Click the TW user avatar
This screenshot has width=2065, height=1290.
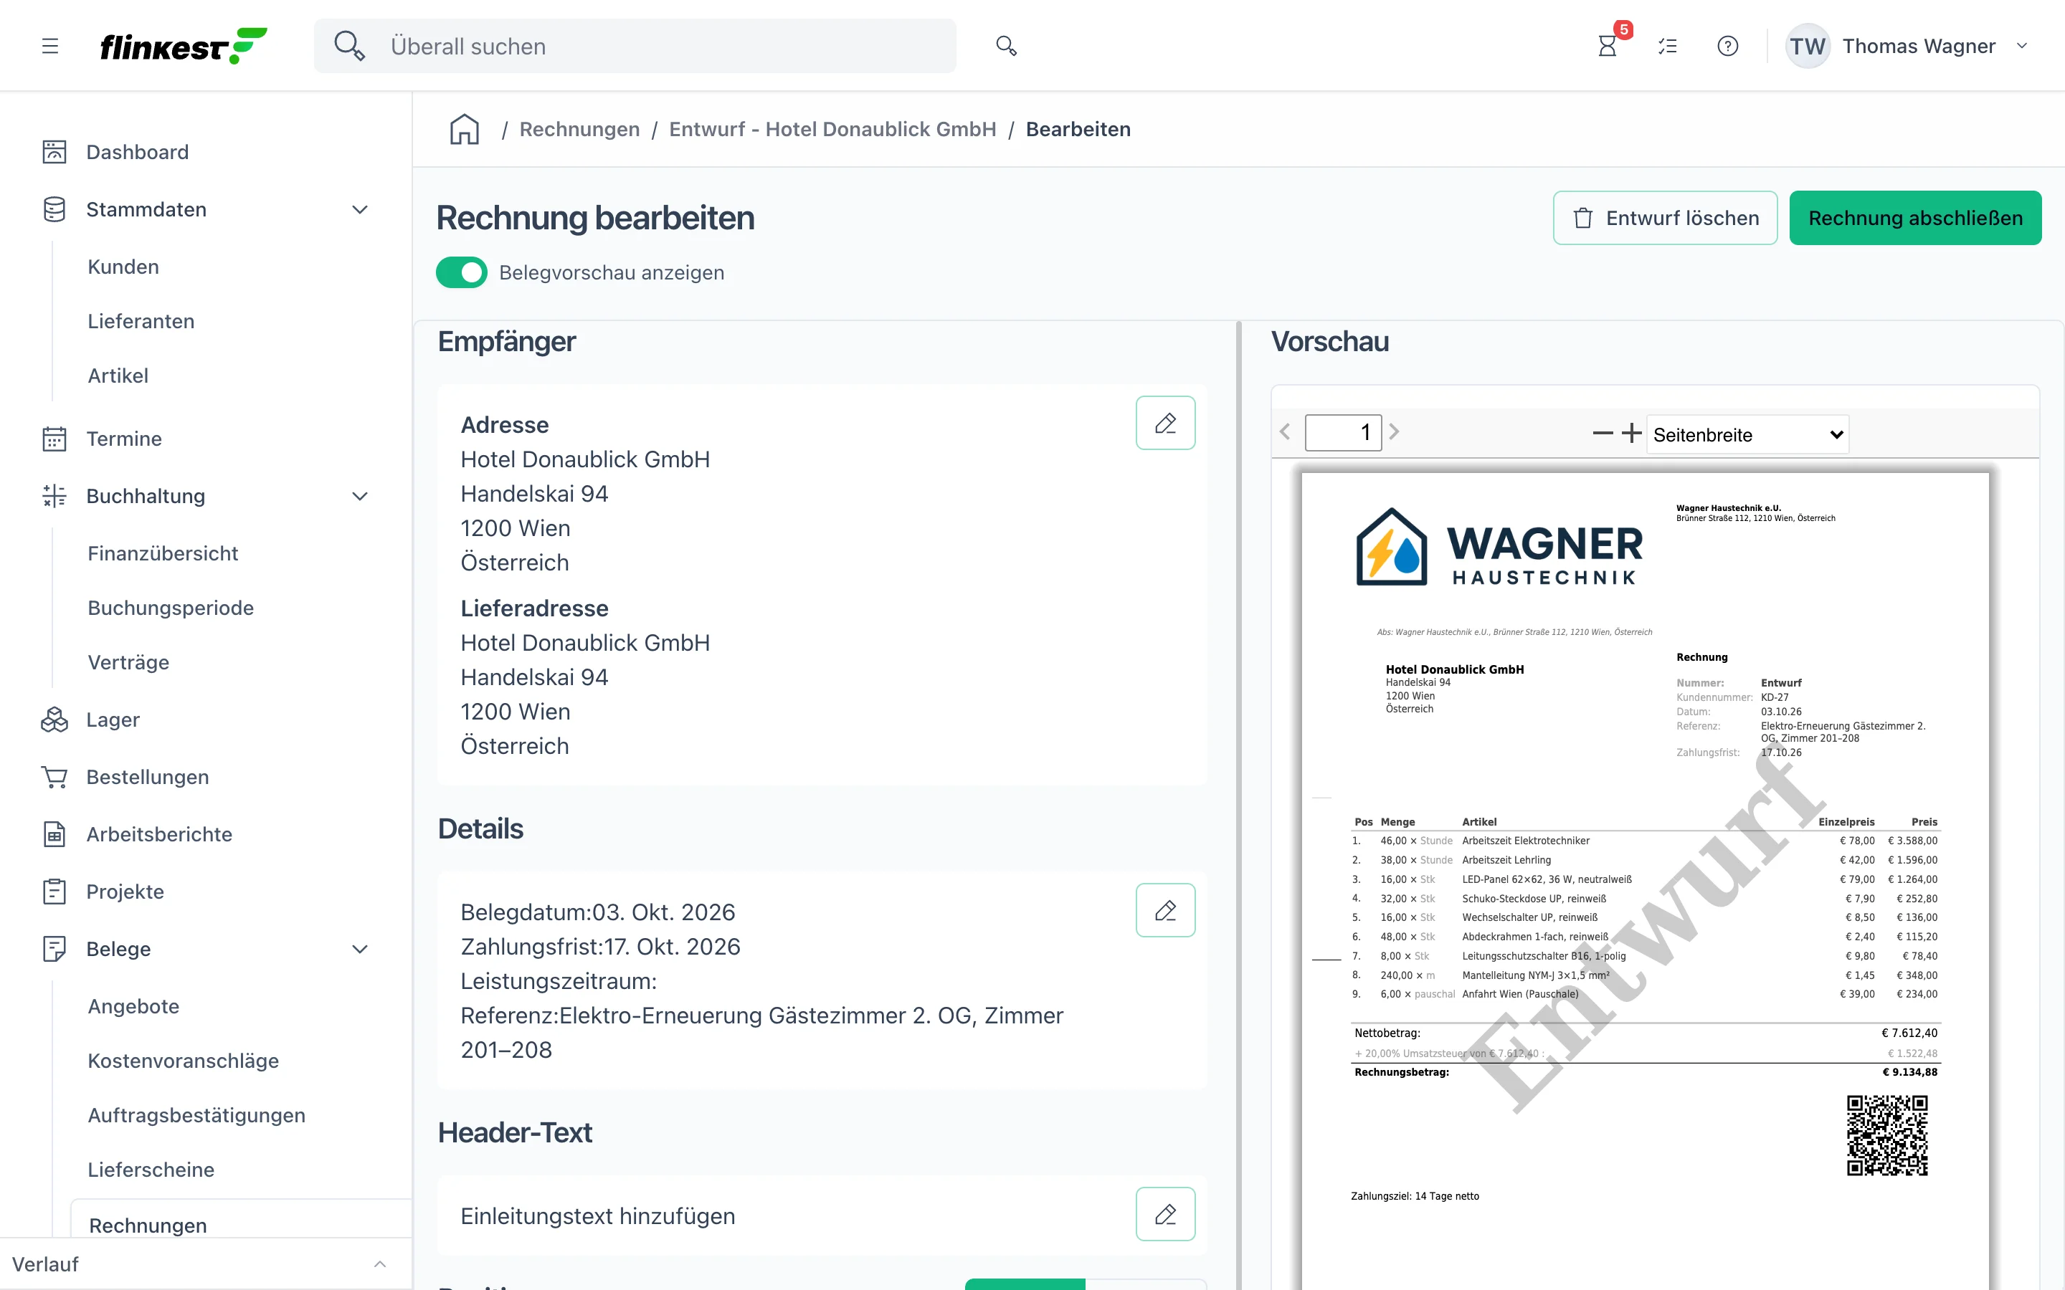click(1808, 46)
